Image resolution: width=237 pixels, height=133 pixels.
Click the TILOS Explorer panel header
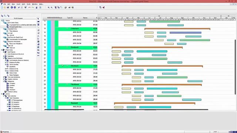click(x=18, y=18)
